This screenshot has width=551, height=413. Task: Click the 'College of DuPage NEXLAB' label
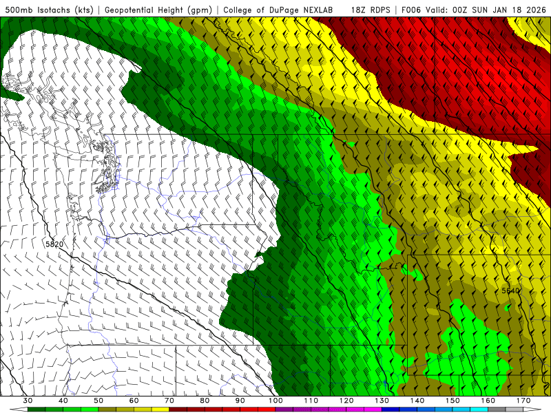(278, 10)
